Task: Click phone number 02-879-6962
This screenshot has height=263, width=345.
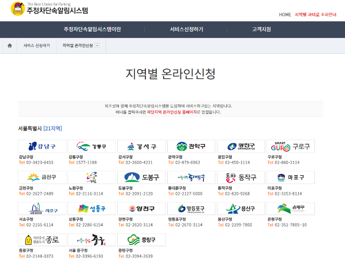Action: pos(188,162)
